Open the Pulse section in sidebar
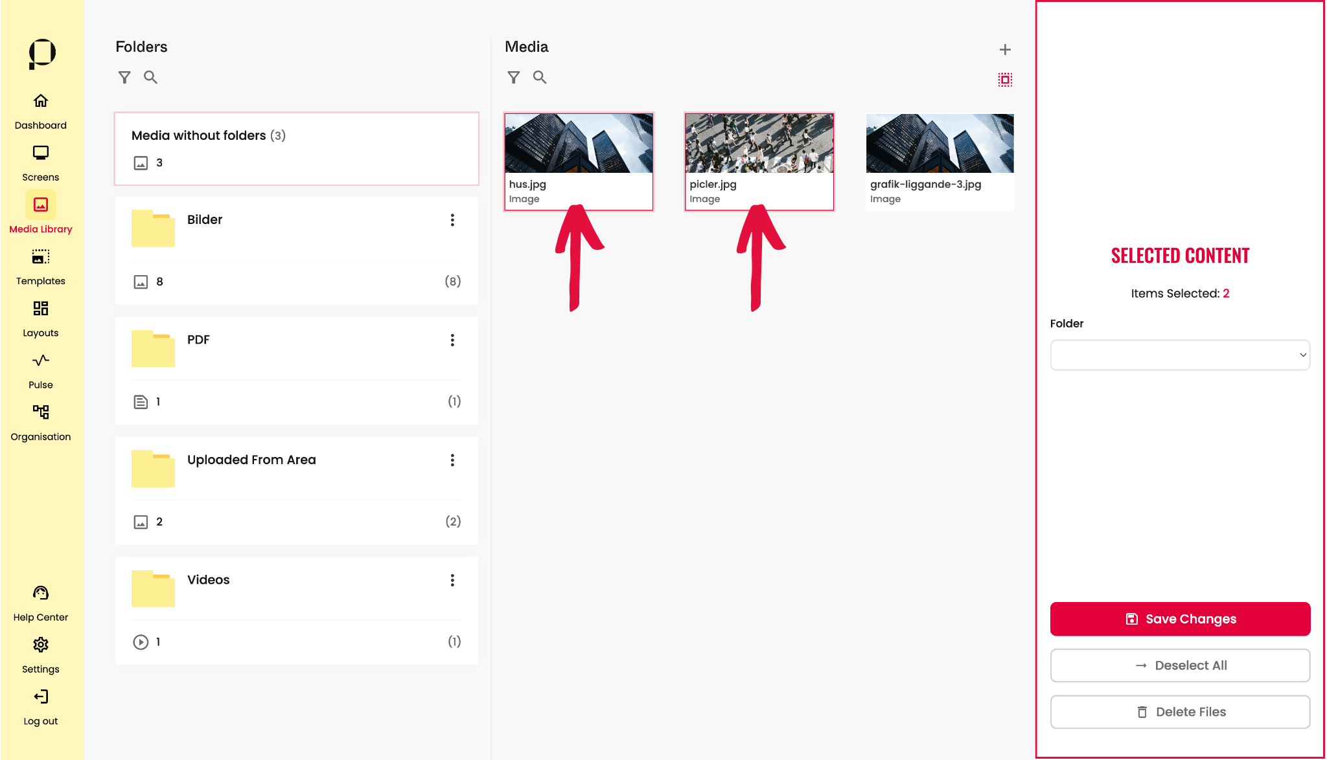Screen dimensions: 1327x760 point(41,370)
